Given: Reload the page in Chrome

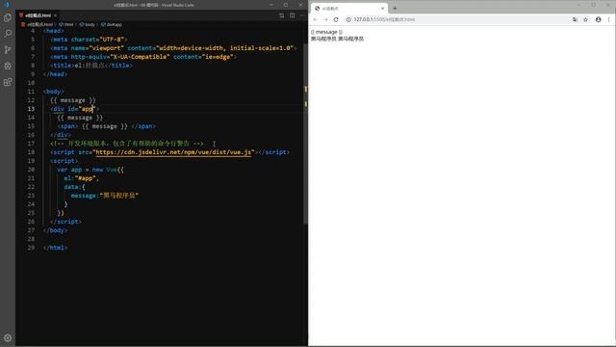Looking at the screenshot, I should pos(336,19).
